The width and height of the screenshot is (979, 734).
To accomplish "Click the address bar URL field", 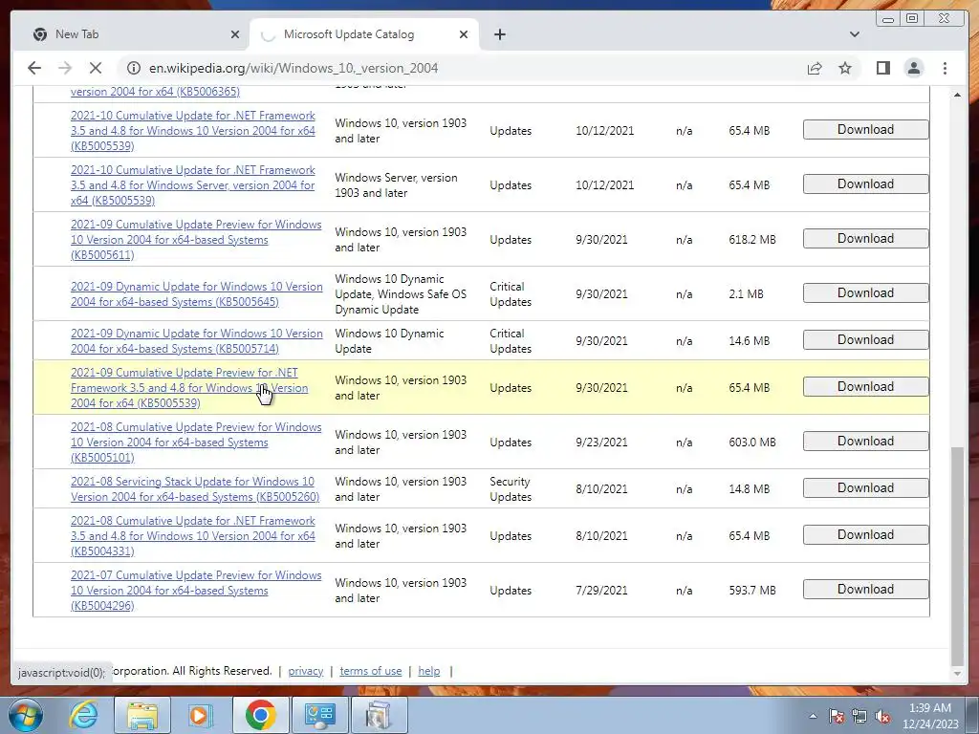I will pos(462,68).
